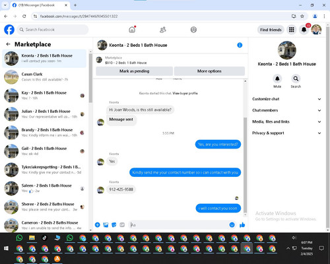
Task: Open the Tykeciakeepsgetting conversation
Action: click(x=44, y=170)
